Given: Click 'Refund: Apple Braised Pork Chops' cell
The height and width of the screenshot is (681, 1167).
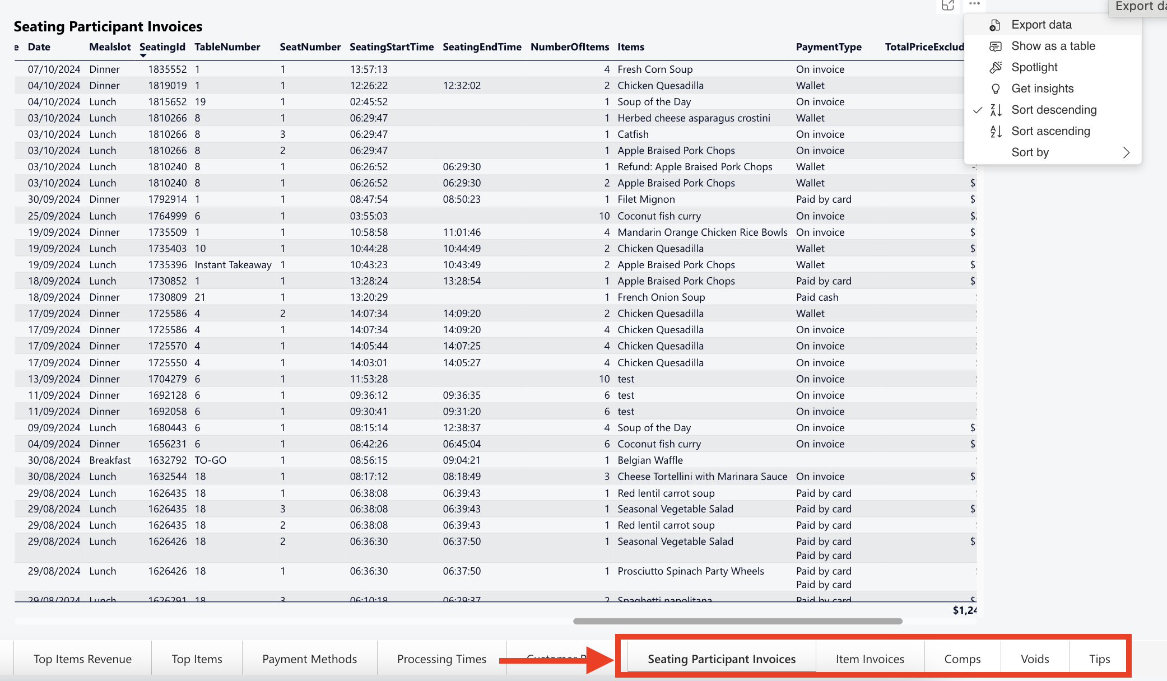Looking at the screenshot, I should [x=695, y=167].
